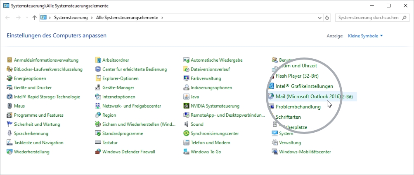Click the BitLocker-Laufwerkverschlüsselung icon

click(x=9, y=69)
